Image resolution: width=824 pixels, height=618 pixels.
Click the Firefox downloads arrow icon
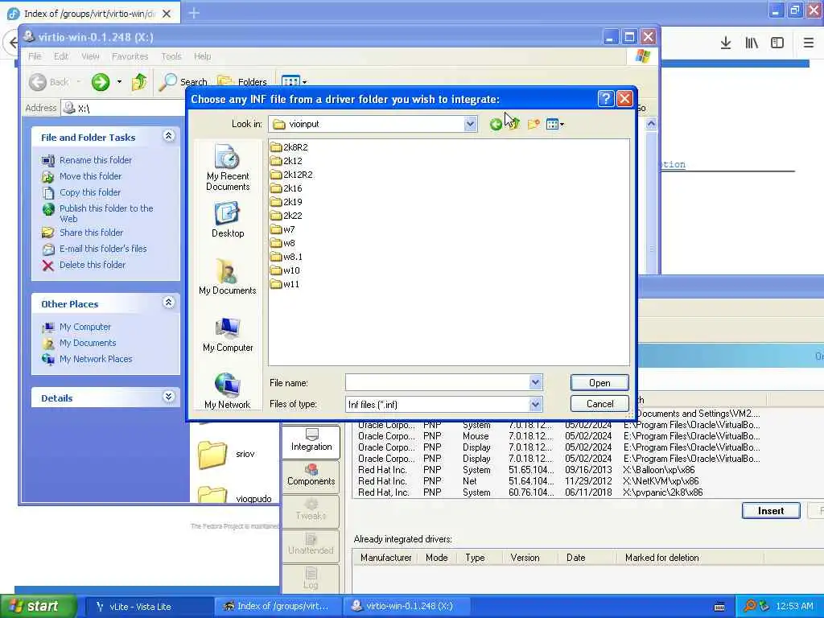point(725,43)
